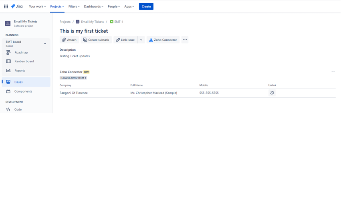Screen dimensions: 349x198
Task: Click the breadcrumb project avatar icon
Action: [x=77, y=22]
